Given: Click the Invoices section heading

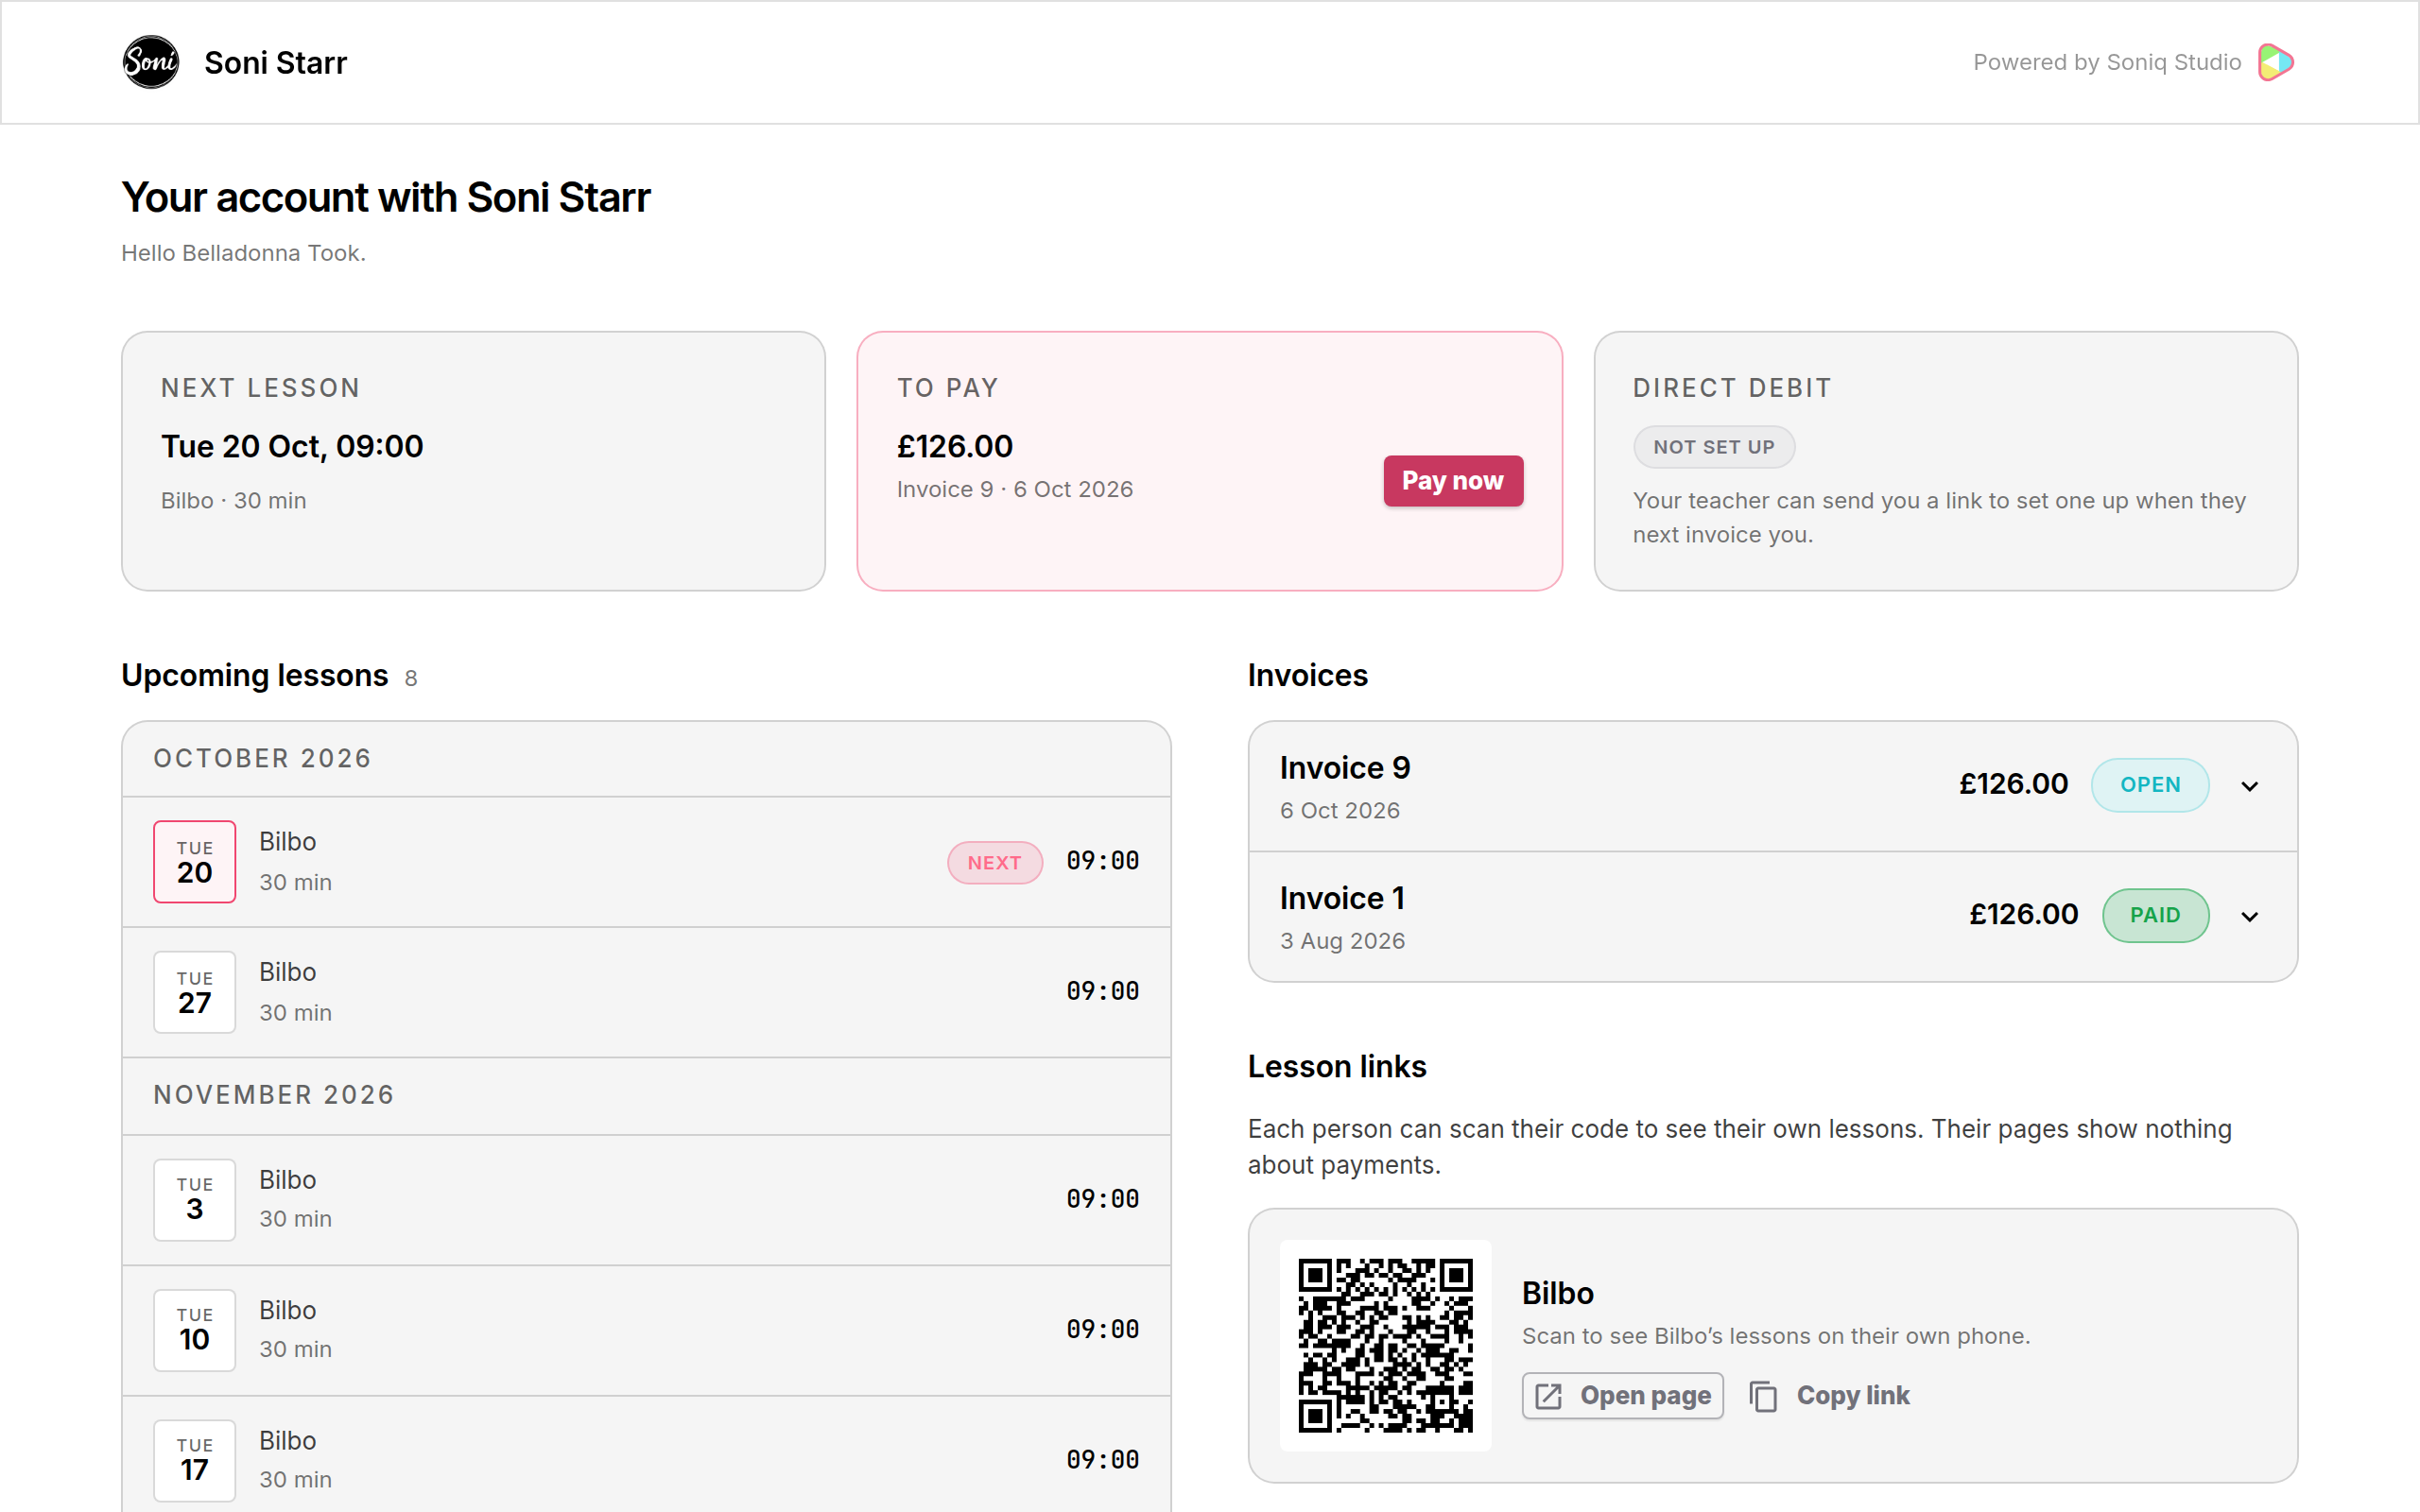Looking at the screenshot, I should pyautogui.click(x=1308, y=676).
